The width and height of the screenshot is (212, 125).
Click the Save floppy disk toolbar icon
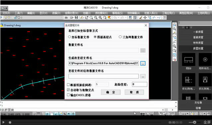tap(76, 18)
